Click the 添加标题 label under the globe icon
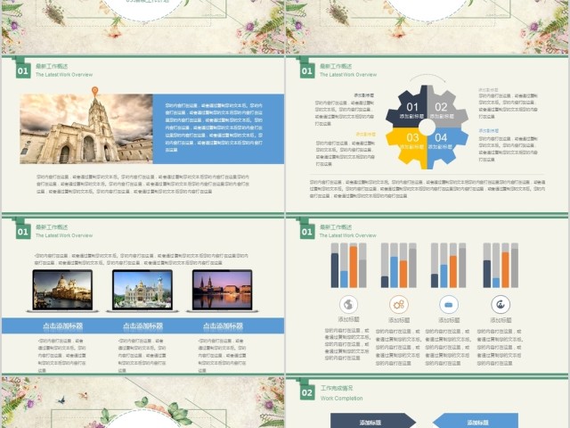The height and width of the screenshot is (428, 570). pos(348,319)
